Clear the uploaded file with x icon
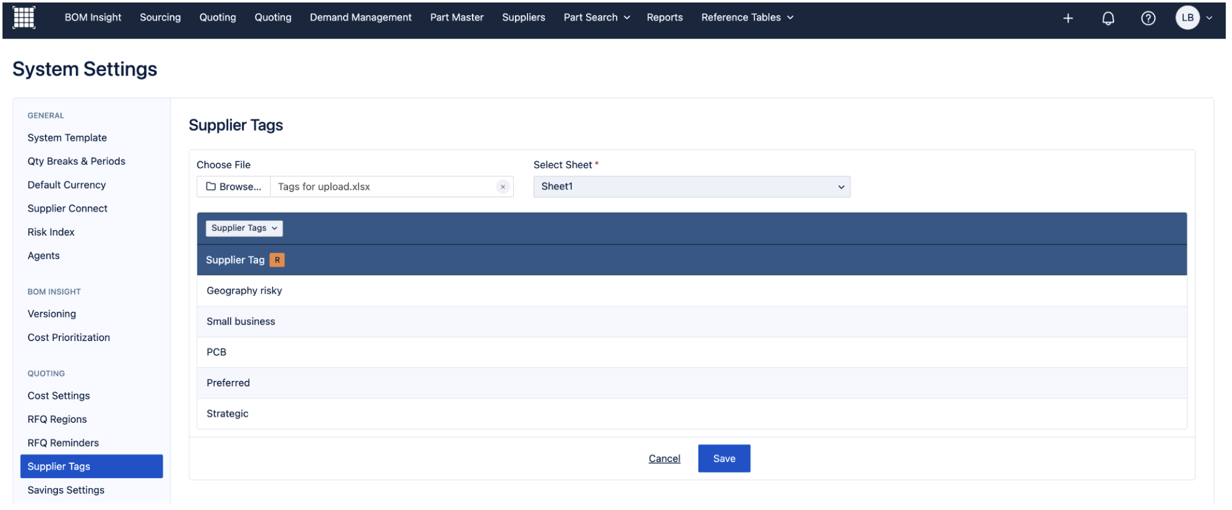 pos(503,187)
